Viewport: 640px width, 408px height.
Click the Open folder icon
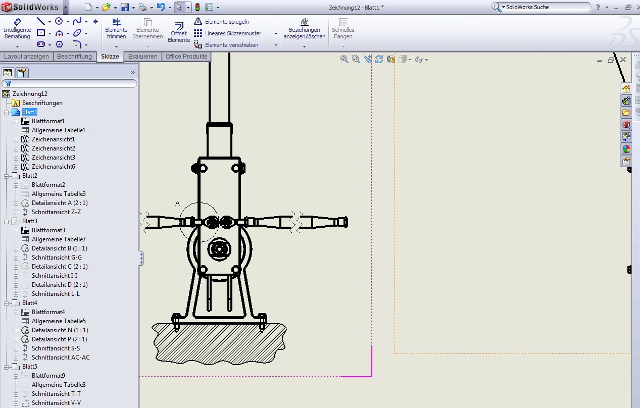coord(106,7)
